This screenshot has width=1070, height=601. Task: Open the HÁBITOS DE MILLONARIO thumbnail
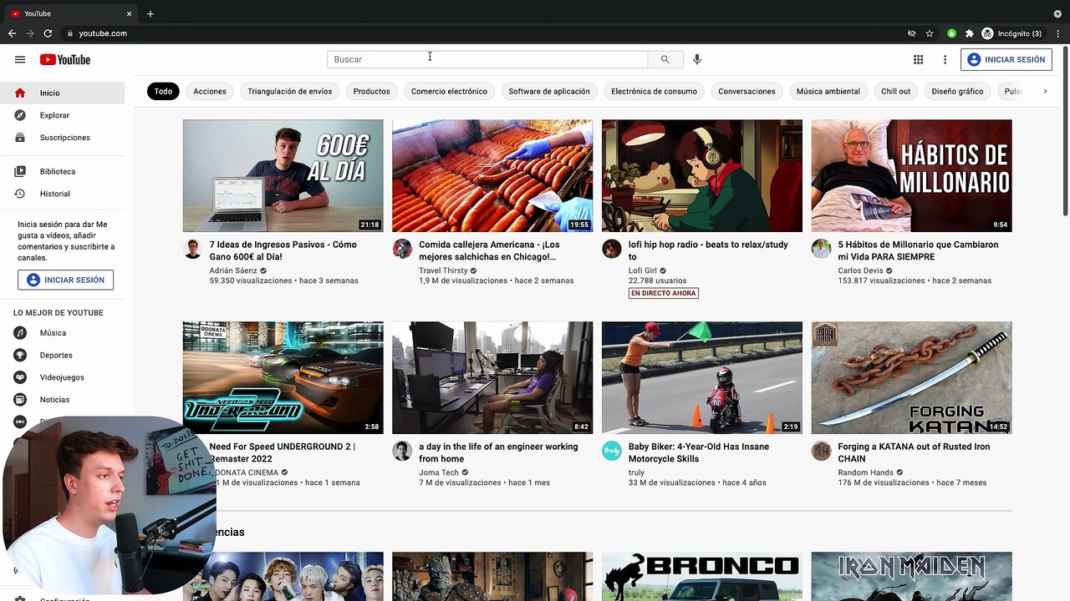click(x=911, y=175)
